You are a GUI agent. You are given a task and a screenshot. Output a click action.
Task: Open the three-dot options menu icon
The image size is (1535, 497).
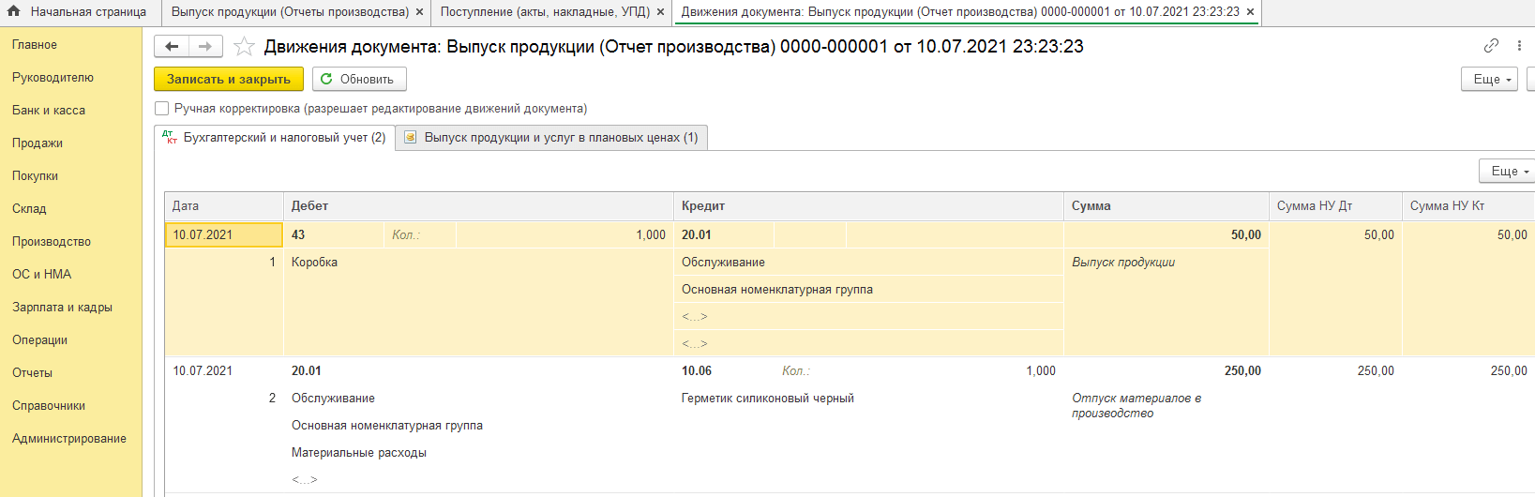click(x=1519, y=46)
